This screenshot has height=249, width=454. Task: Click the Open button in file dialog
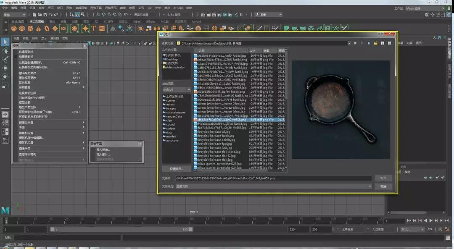tap(383, 178)
